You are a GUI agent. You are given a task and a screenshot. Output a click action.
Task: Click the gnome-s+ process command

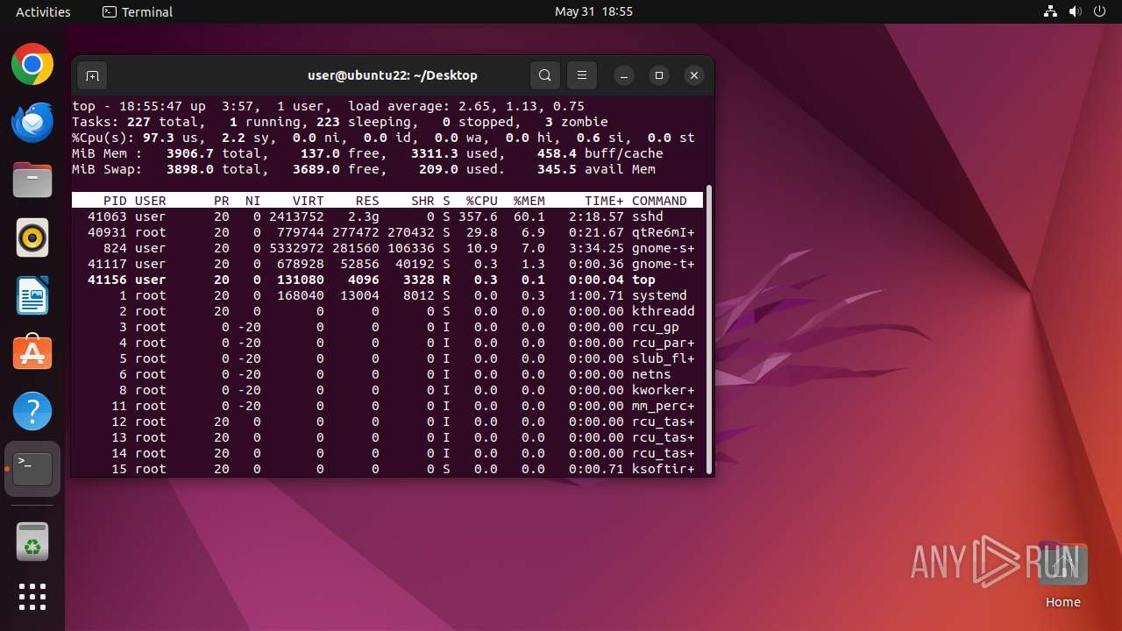(x=663, y=248)
